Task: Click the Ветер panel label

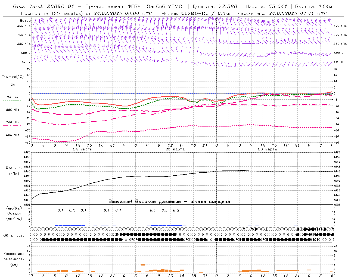Action: point(25,21)
